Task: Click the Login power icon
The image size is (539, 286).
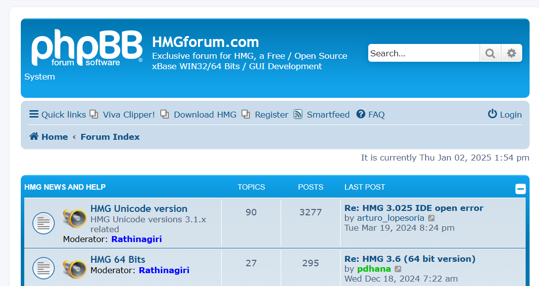Action: (492, 114)
